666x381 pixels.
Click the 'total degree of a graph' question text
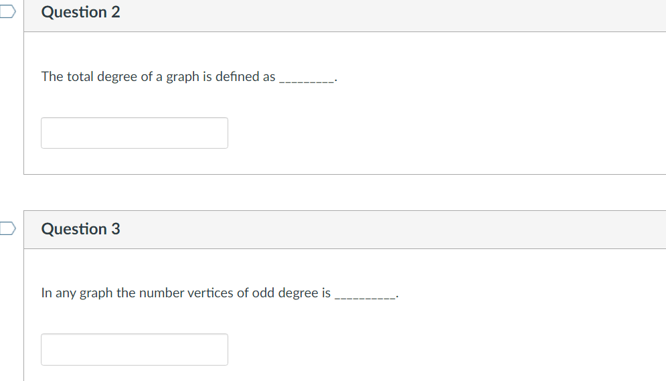point(189,77)
